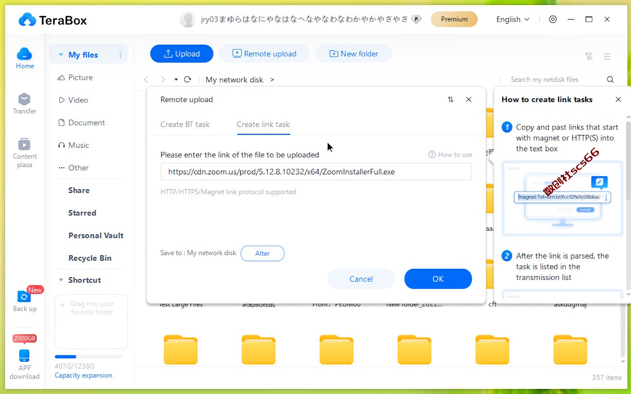631x394 pixels.
Task: Click the premium P badge icon
Action: point(417,19)
